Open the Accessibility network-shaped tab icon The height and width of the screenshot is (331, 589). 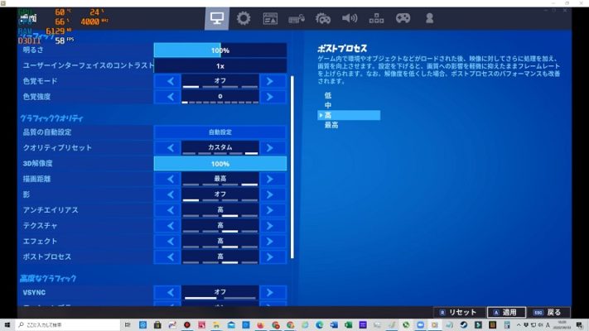pos(376,17)
